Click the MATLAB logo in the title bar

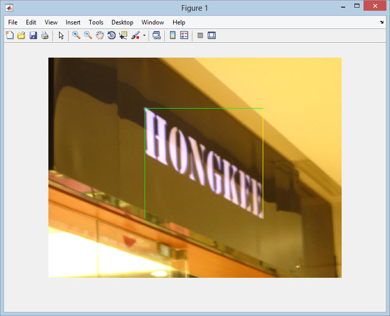(x=9, y=8)
